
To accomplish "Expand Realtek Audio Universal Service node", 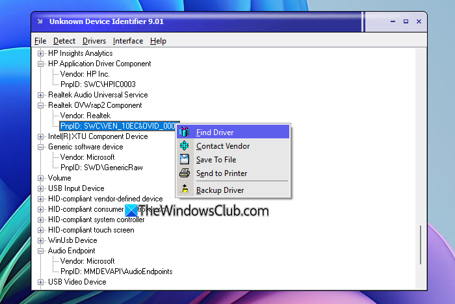I will (40, 95).
